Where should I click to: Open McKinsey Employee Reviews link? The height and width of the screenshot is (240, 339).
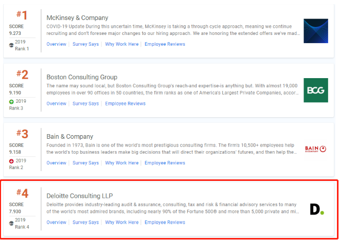pos(165,44)
